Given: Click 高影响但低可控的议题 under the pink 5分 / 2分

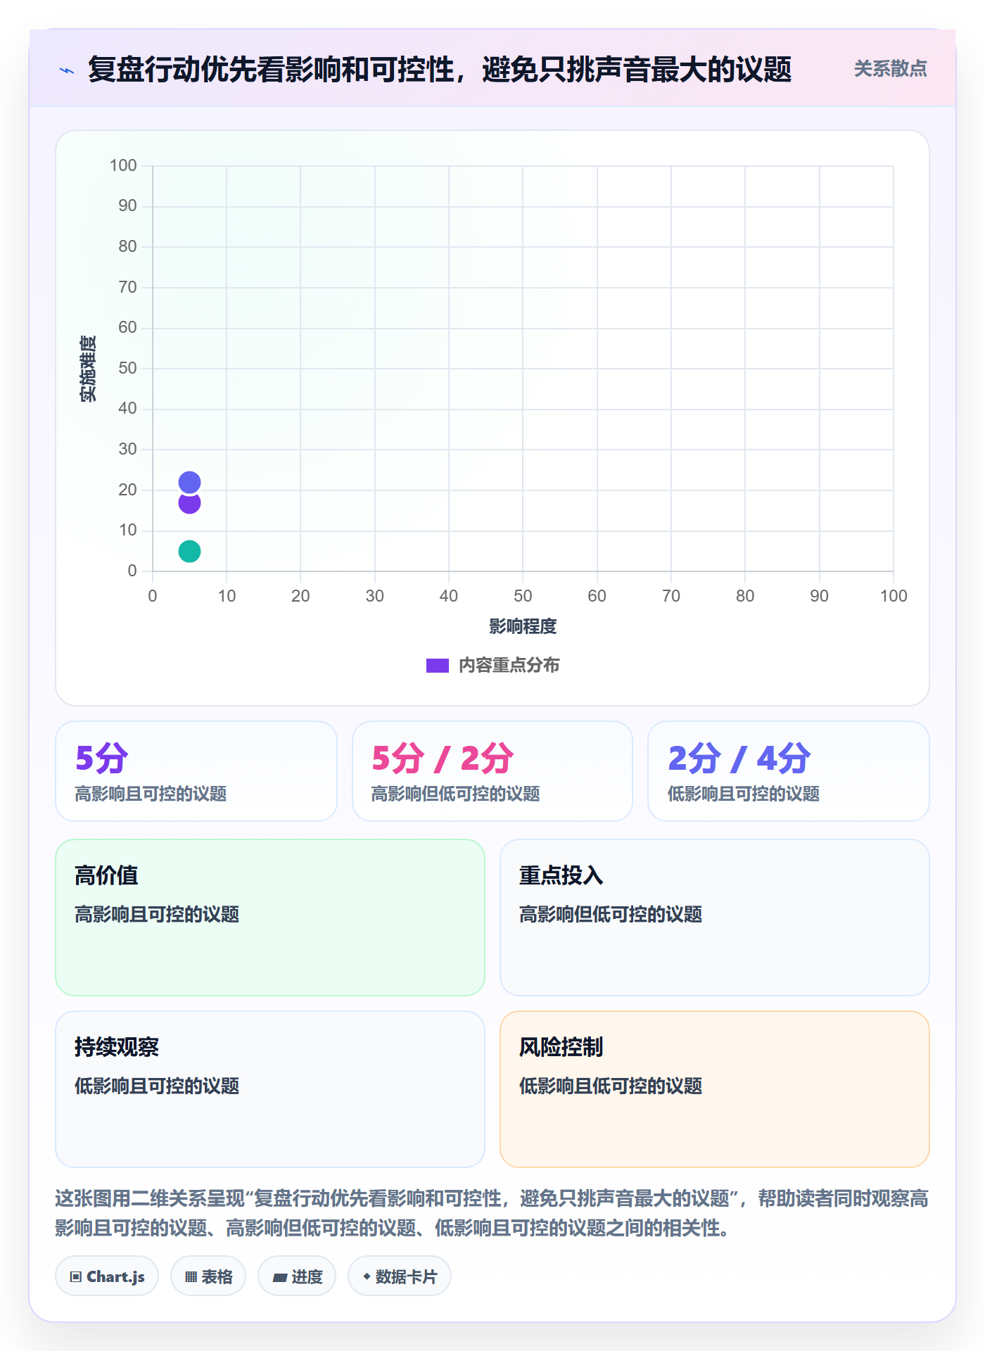Looking at the screenshot, I should [x=455, y=794].
